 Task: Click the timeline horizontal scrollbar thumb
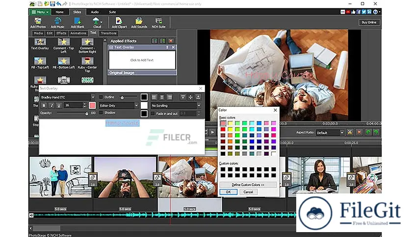46,228
